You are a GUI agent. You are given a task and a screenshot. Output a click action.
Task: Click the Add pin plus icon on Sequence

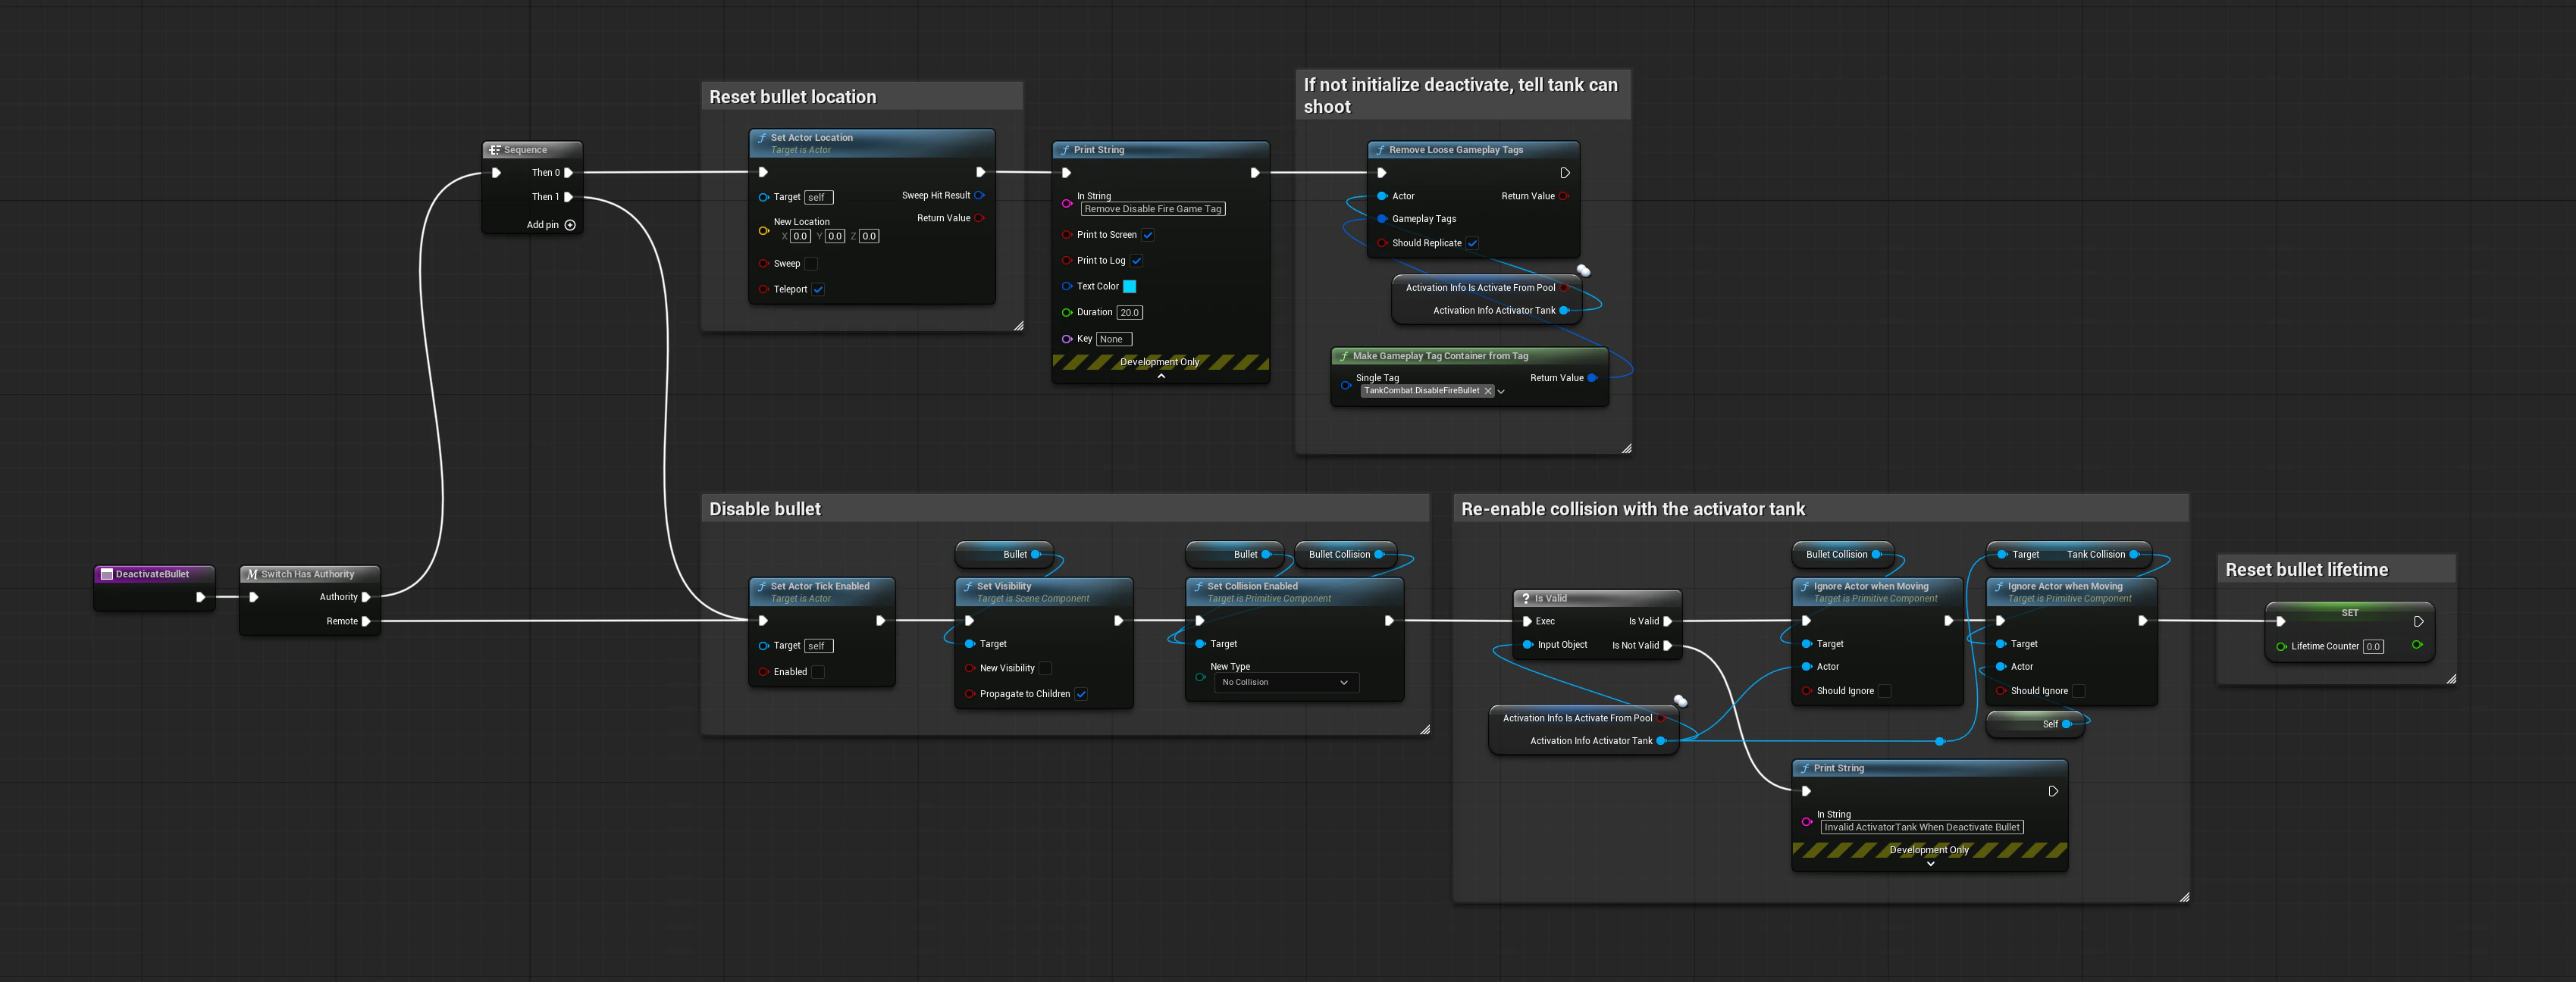(x=570, y=225)
